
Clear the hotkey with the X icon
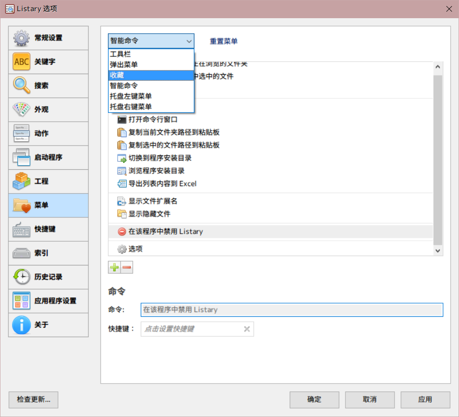tap(247, 329)
